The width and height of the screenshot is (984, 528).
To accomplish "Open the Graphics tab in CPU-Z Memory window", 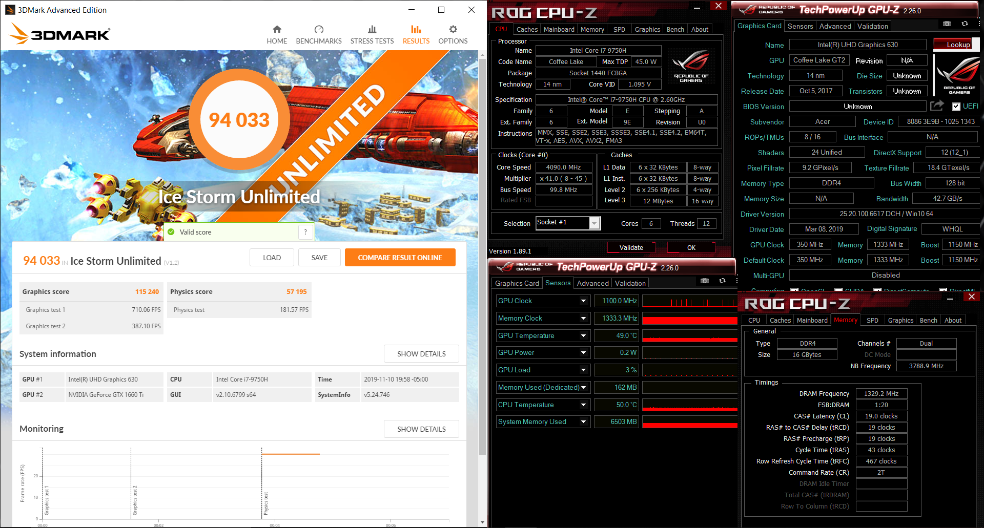I will pyautogui.click(x=900, y=320).
